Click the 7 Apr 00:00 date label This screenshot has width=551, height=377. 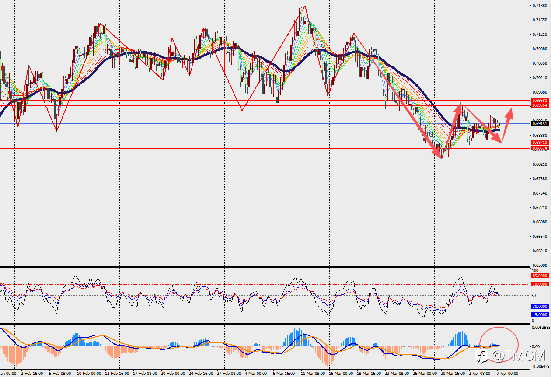click(x=507, y=374)
